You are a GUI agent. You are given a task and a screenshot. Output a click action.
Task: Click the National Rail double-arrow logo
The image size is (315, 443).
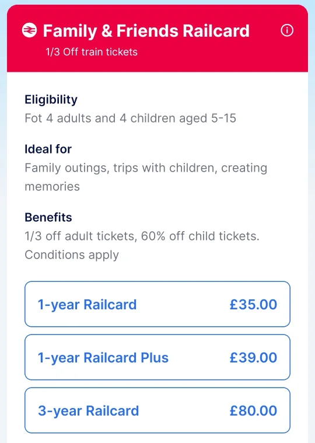29,30
